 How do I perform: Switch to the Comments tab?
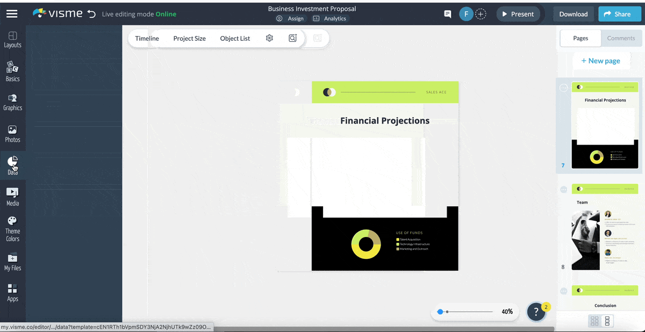(621, 38)
